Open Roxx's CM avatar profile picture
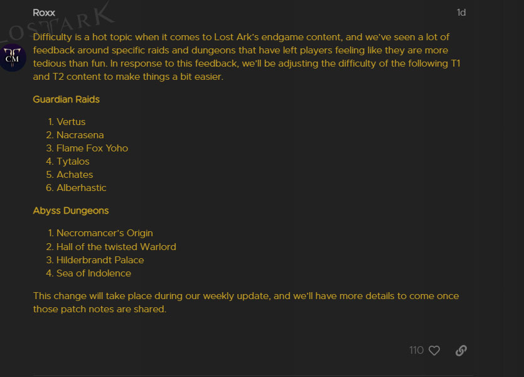Image resolution: width=524 pixels, height=377 pixels. 13,58
